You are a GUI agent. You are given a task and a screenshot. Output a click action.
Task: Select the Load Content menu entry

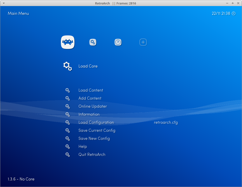[x=91, y=90]
